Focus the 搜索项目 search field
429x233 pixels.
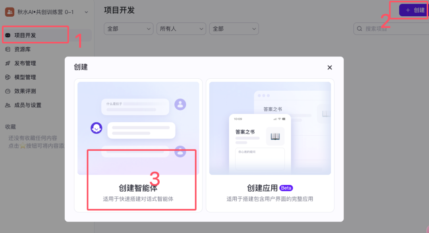[x=391, y=29]
